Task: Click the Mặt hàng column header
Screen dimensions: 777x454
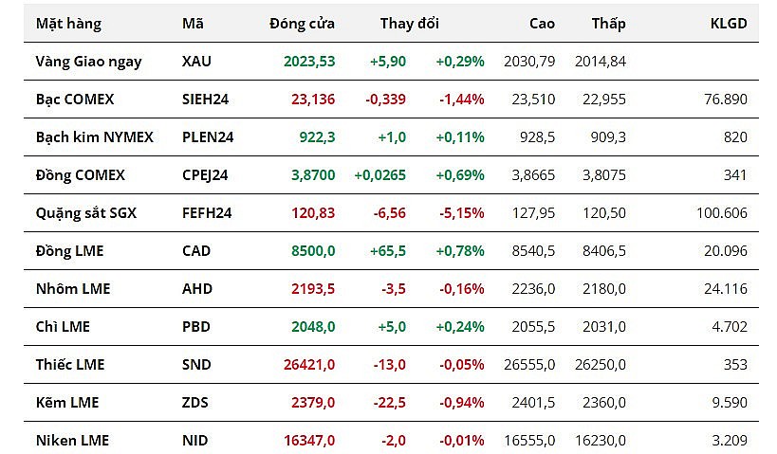Action: pos(68,24)
